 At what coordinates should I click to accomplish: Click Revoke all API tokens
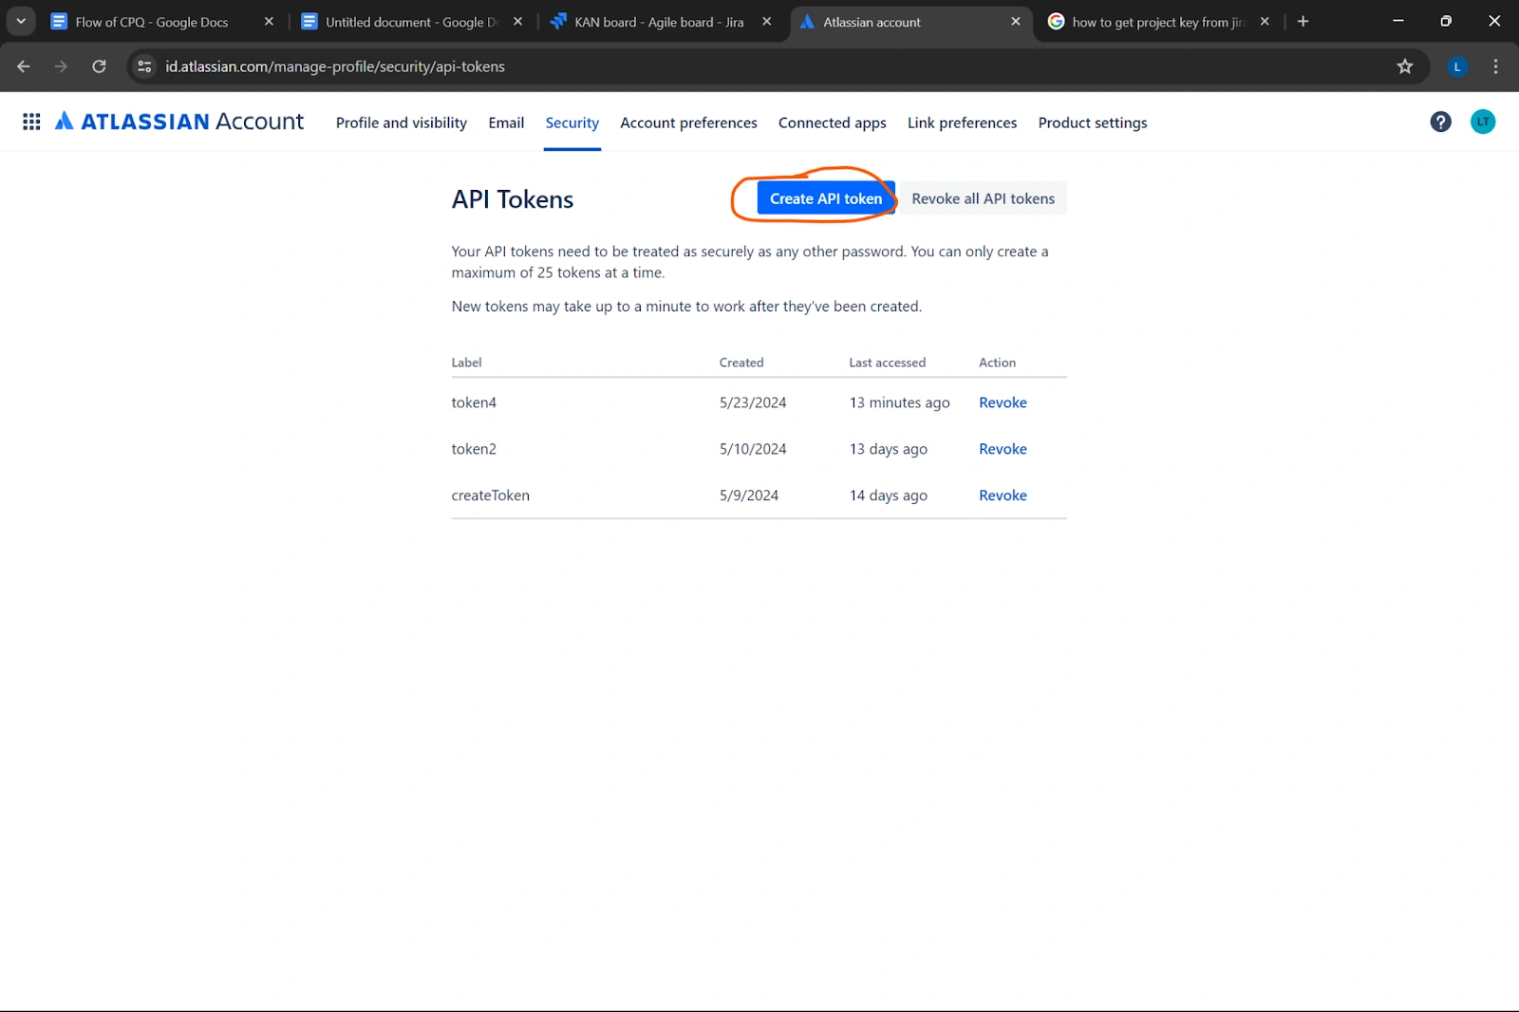(984, 198)
